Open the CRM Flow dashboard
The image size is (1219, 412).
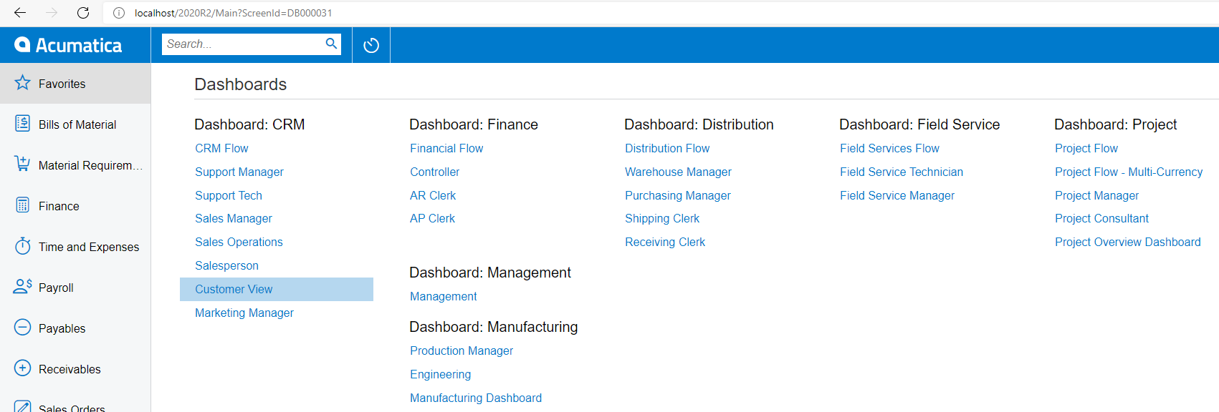tap(221, 148)
